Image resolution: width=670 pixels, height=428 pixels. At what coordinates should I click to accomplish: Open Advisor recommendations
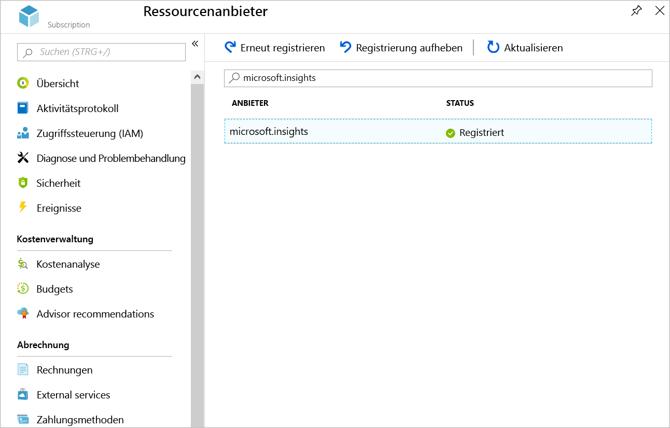pos(95,314)
